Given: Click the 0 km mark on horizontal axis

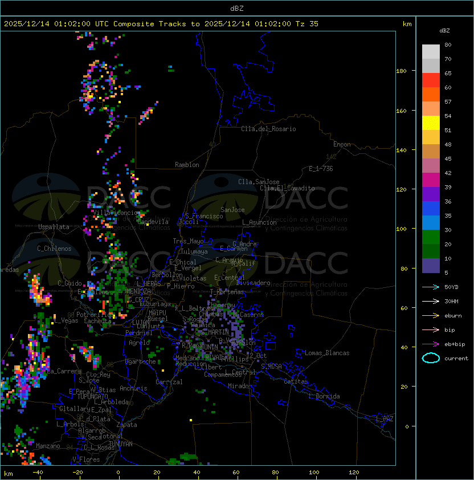Looking at the screenshot, I should point(118,473).
